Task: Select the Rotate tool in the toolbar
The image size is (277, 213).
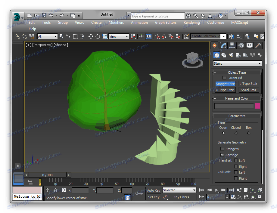Action: pos(98,36)
